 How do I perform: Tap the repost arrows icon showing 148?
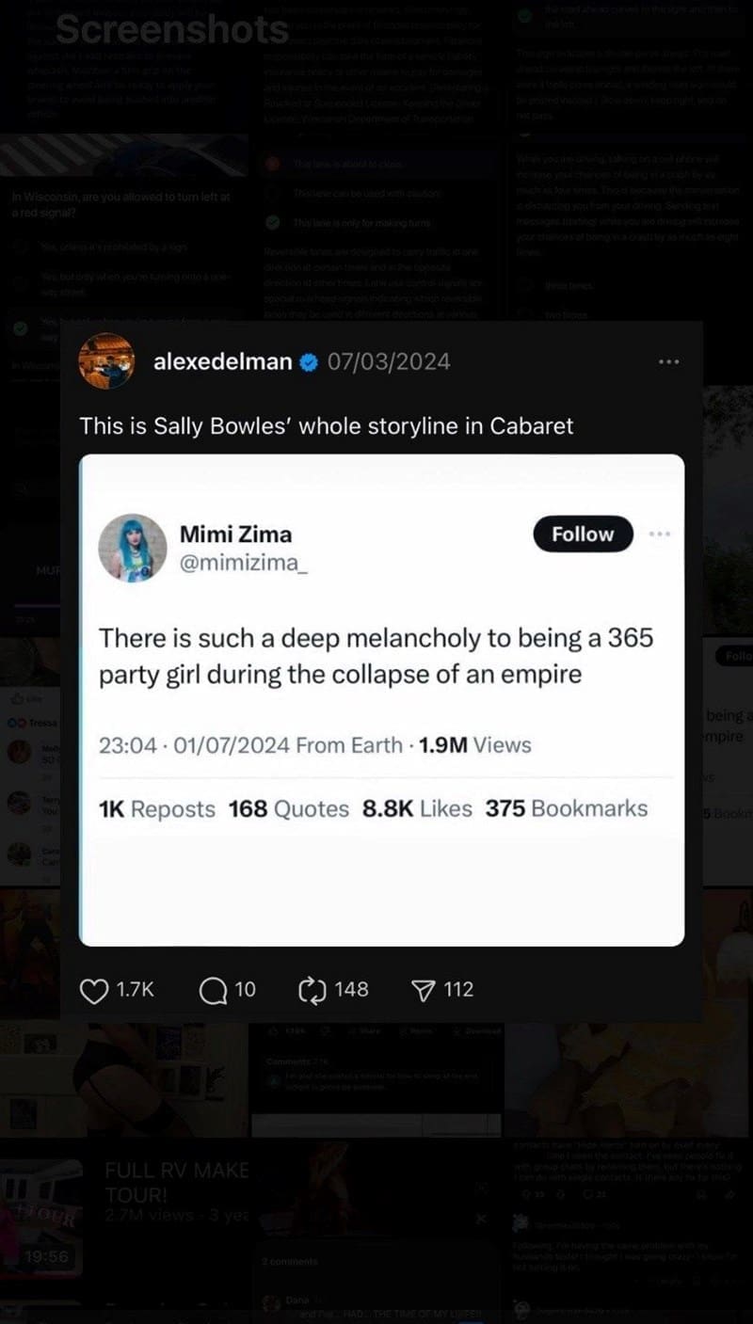[x=310, y=990]
